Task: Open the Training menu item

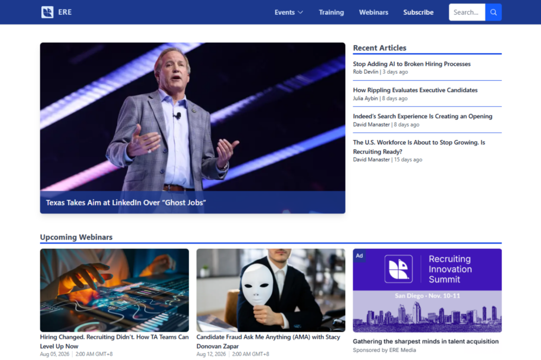Action: point(331,13)
